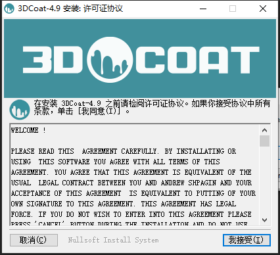Click the 3DCoat icon in title bar

click(9, 9)
